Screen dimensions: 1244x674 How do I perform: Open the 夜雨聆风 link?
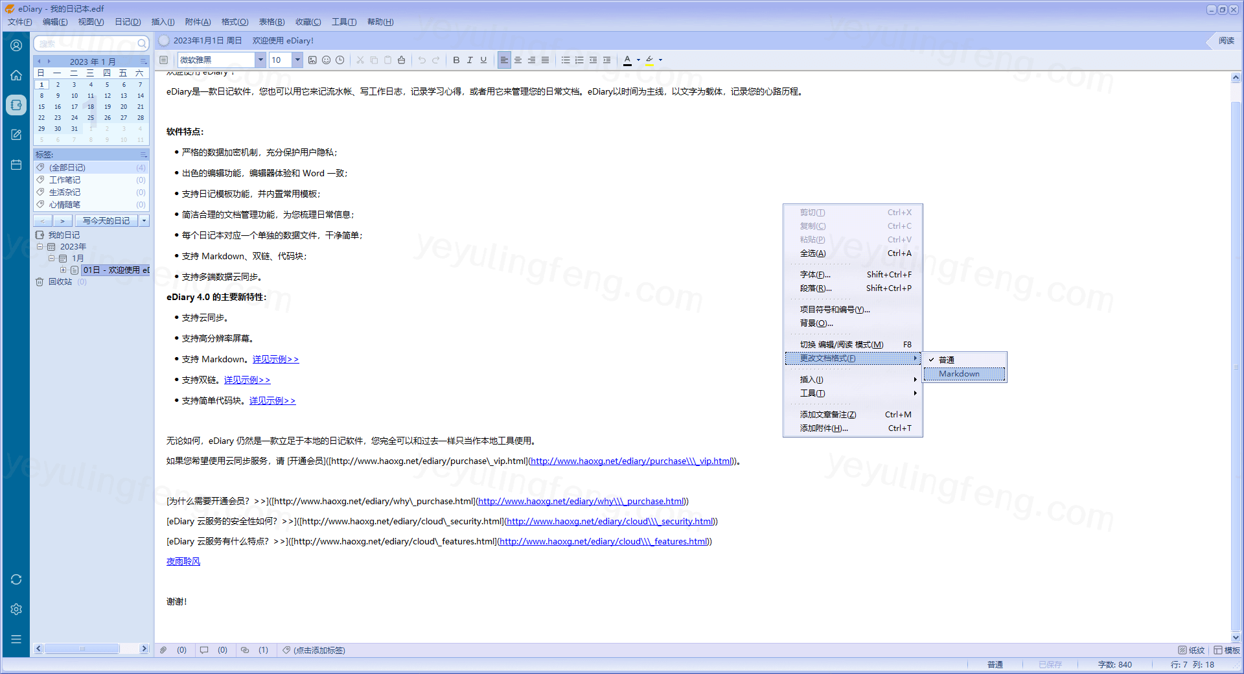click(183, 562)
